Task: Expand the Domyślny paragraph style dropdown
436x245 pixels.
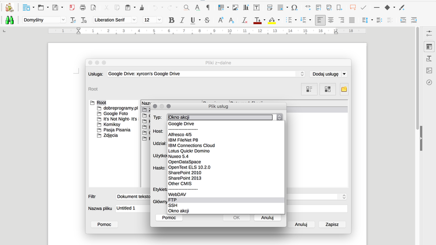Action: tap(63, 20)
